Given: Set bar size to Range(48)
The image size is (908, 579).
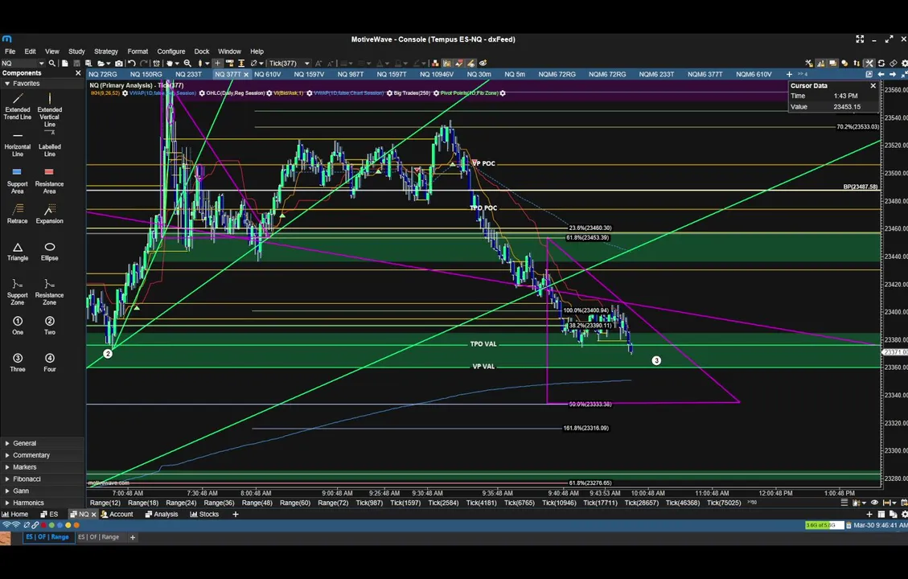Looking at the screenshot, I should coord(257,503).
